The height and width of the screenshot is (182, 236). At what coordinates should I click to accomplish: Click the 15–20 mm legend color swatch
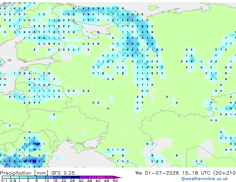pos(58,177)
